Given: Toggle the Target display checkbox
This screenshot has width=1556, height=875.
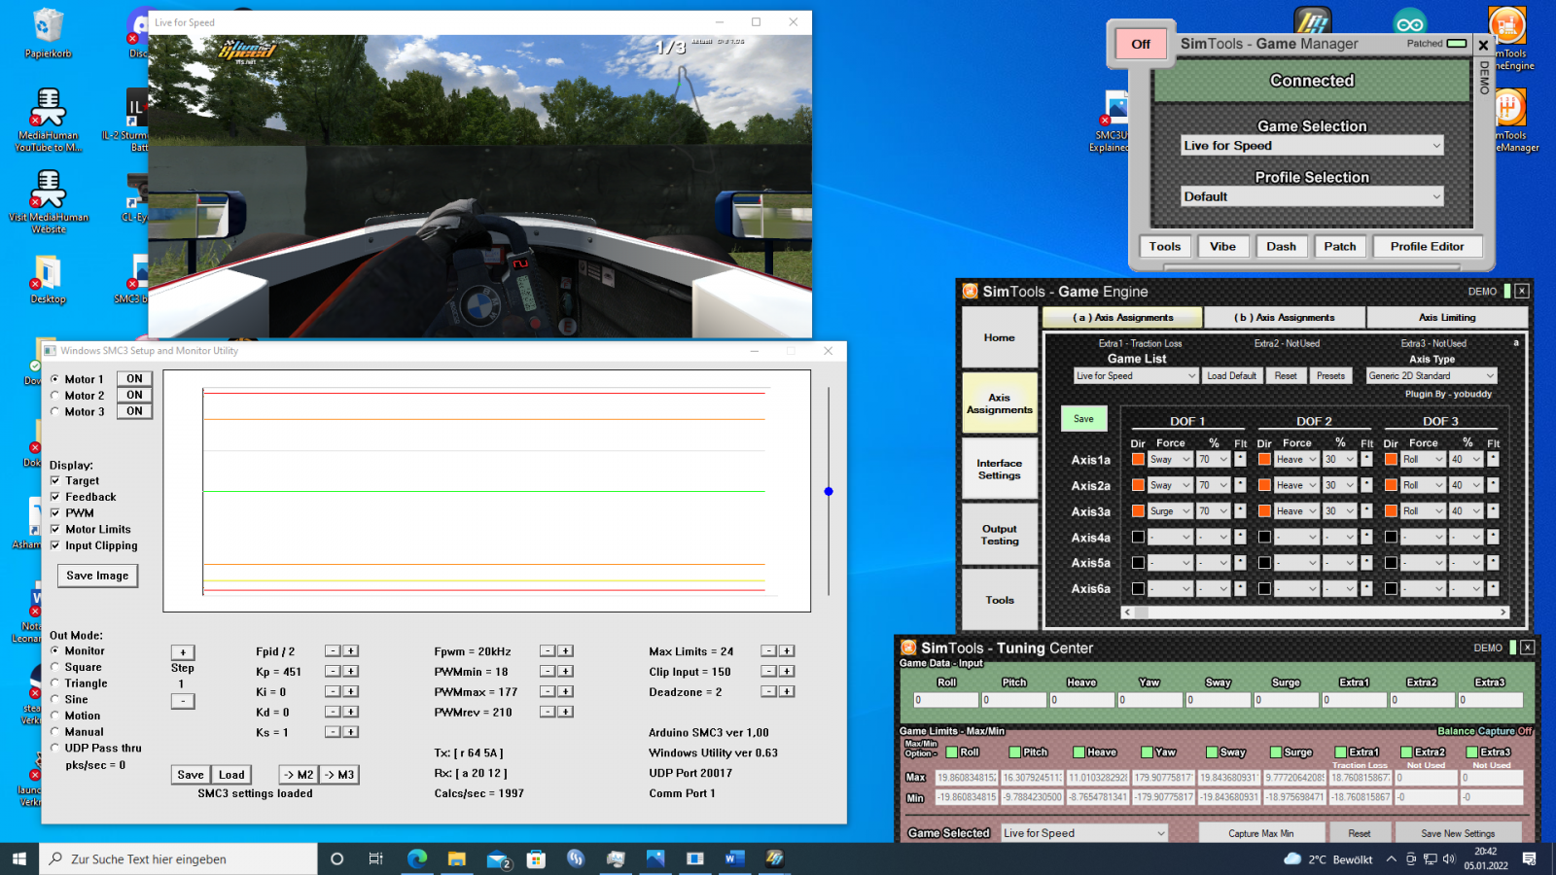Looking at the screenshot, I should coord(55,480).
